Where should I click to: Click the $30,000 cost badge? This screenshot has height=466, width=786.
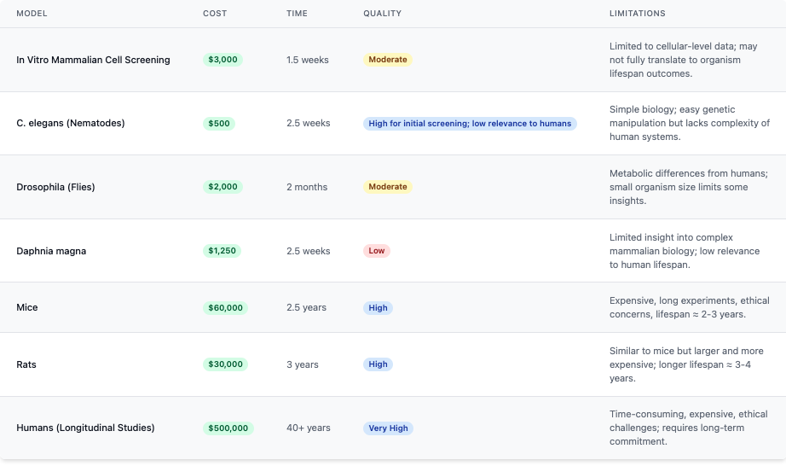click(x=225, y=364)
